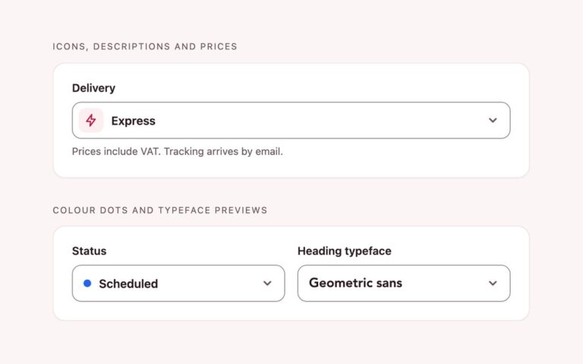Click the pink icon tile beside Express
This screenshot has width=583, height=364.
(x=91, y=121)
